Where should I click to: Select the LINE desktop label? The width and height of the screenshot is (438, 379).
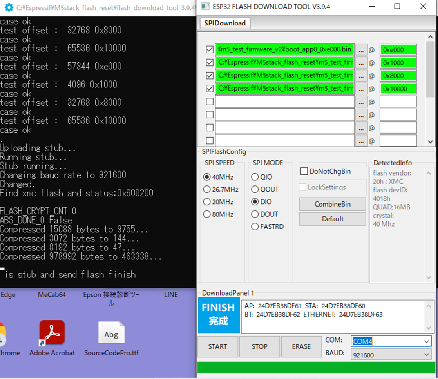[171, 295]
